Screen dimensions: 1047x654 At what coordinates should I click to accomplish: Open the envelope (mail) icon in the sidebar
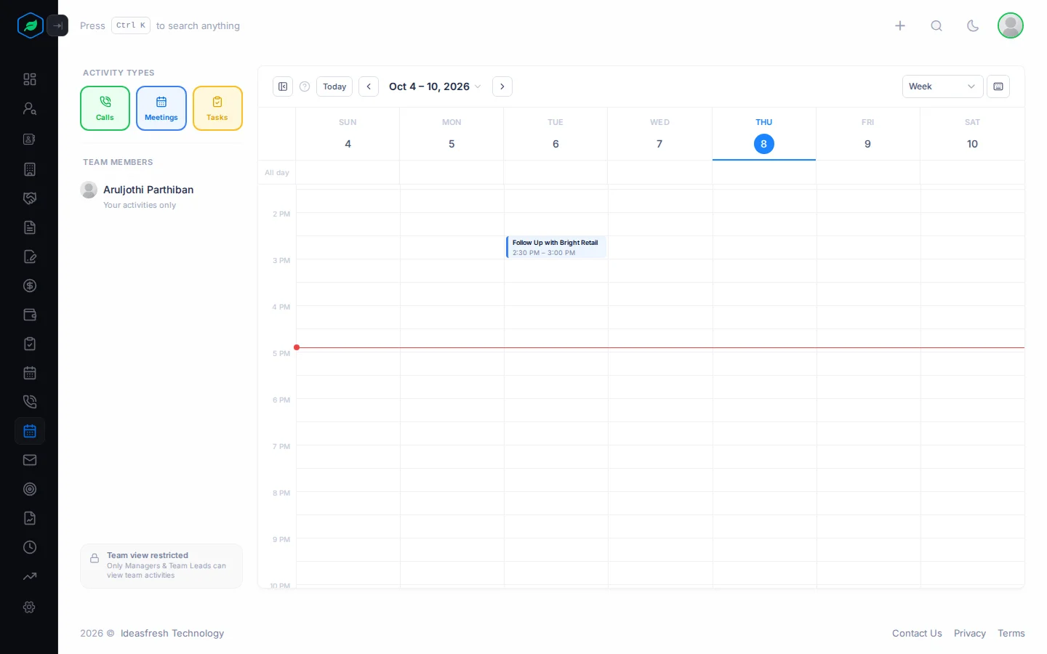[x=30, y=460]
